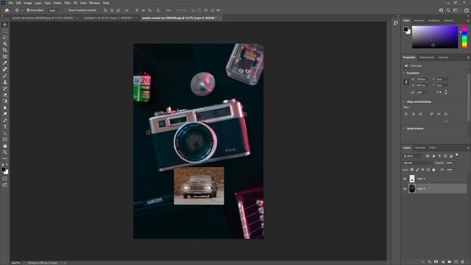This screenshot has height=265, width=471.
Task: Add layer mask from Layers panel bottom
Action: pyautogui.click(x=436, y=262)
